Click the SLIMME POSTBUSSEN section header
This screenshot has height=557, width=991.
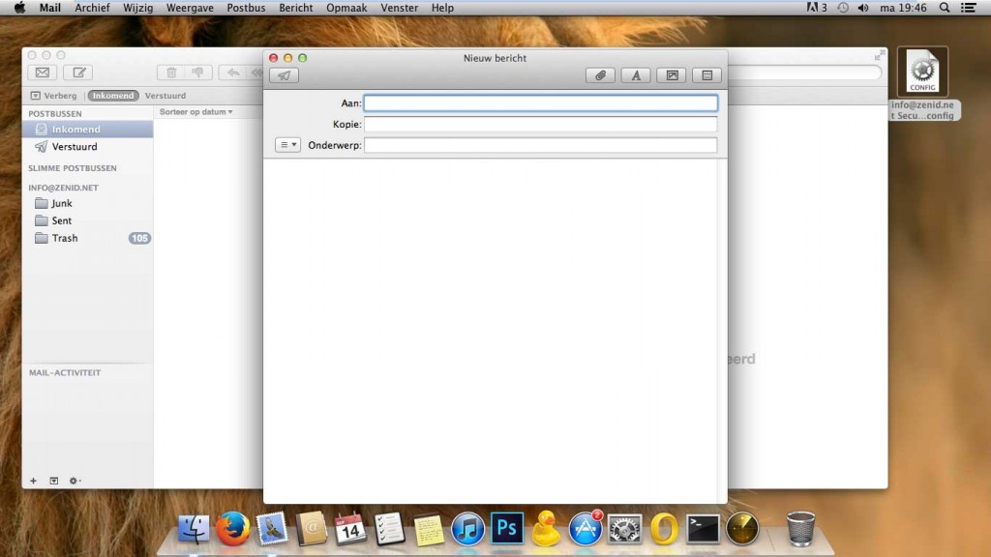click(72, 168)
